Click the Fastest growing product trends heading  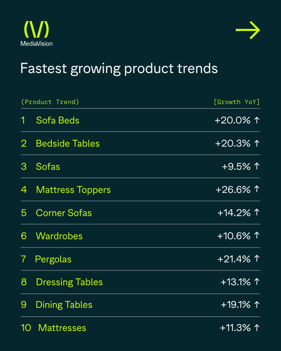(119, 68)
